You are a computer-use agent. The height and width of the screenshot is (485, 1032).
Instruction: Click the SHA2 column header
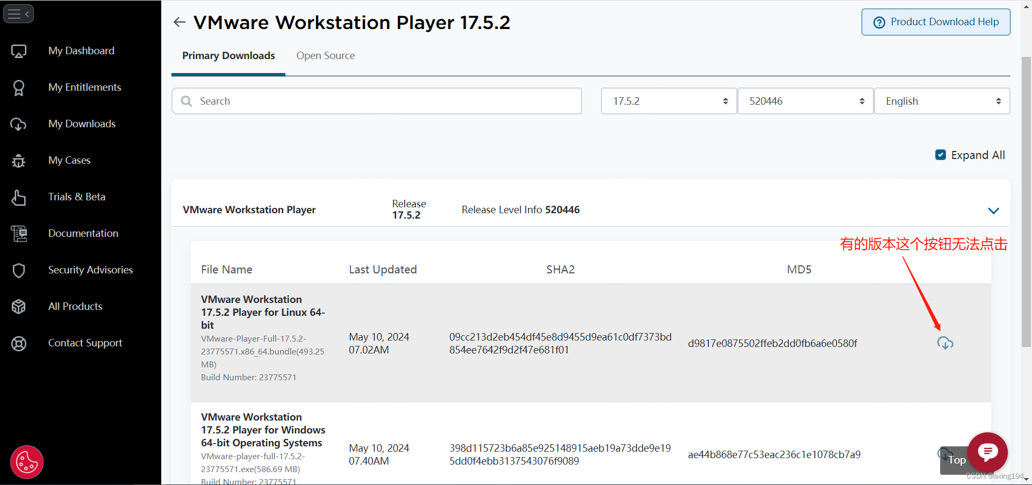click(x=561, y=270)
